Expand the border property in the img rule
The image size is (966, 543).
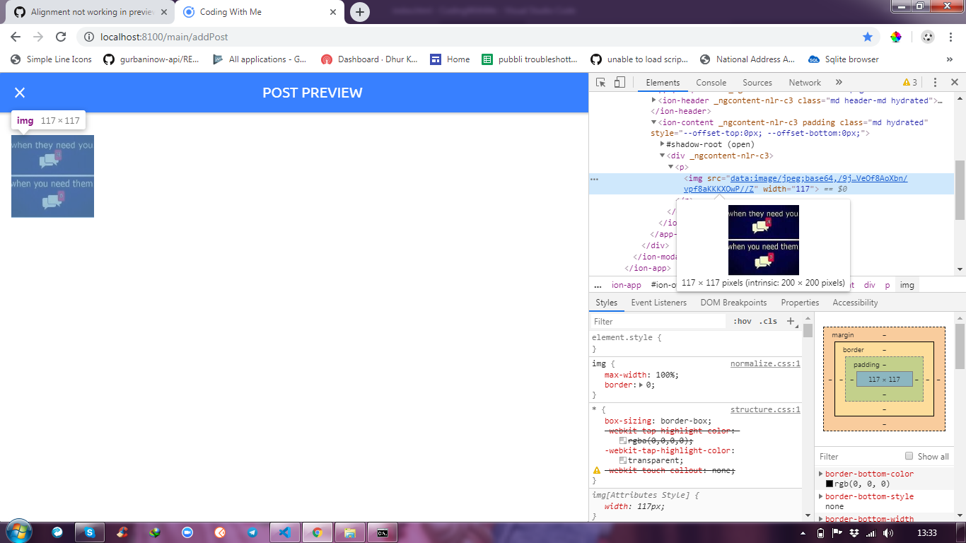(x=641, y=386)
